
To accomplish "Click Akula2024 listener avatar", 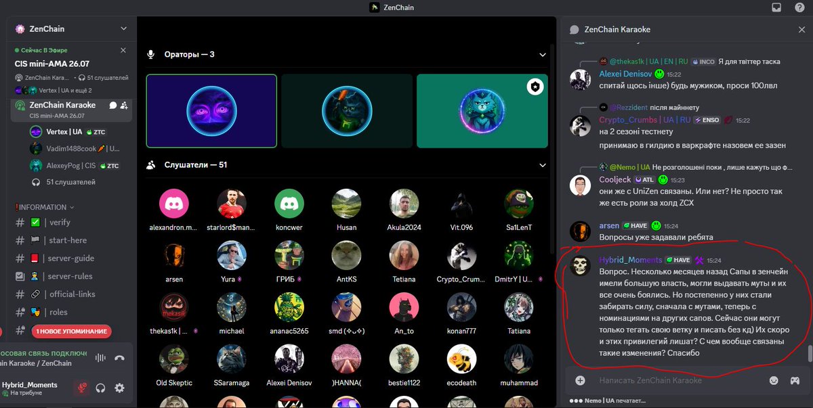I will pyautogui.click(x=404, y=203).
